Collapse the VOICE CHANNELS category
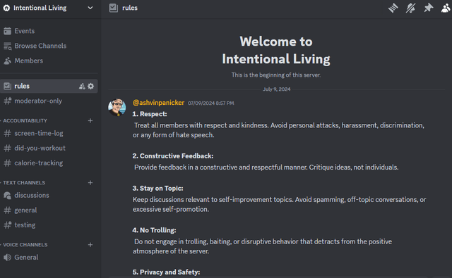This screenshot has height=278, width=452. click(x=25, y=245)
